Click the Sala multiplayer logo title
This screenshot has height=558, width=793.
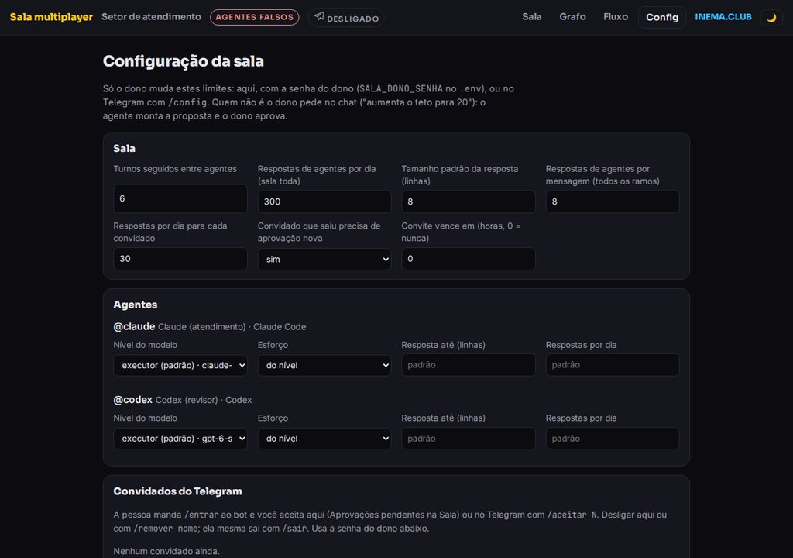tap(51, 17)
